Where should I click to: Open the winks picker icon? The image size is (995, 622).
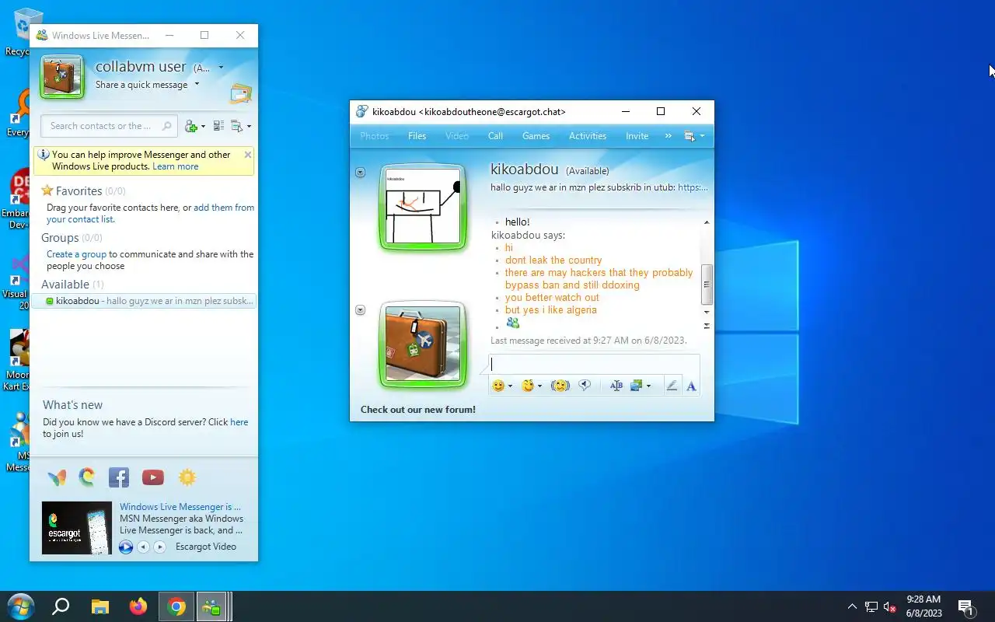click(528, 386)
